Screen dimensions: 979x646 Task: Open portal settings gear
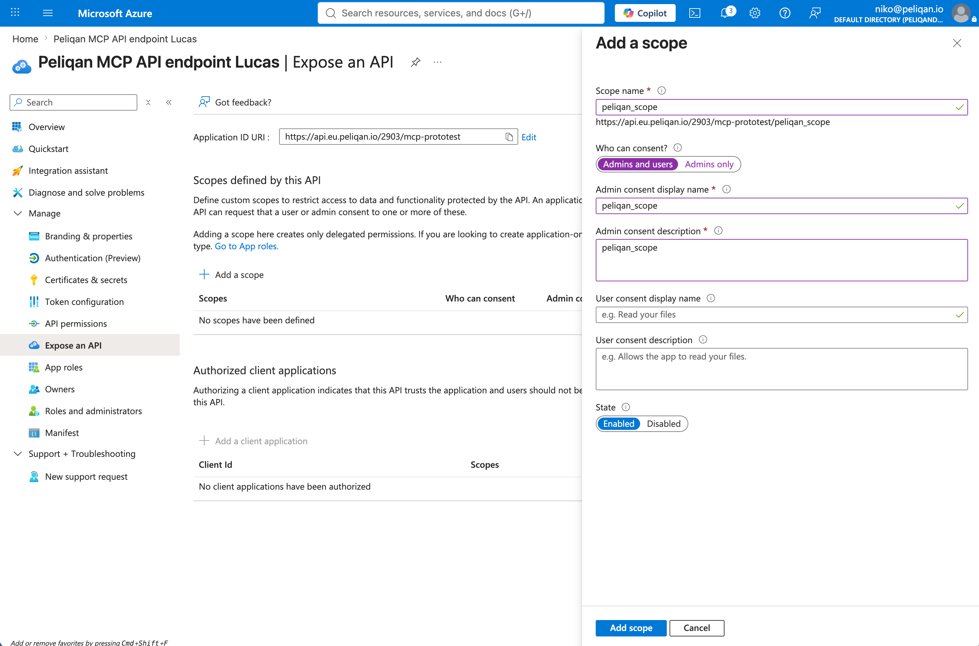coord(755,13)
